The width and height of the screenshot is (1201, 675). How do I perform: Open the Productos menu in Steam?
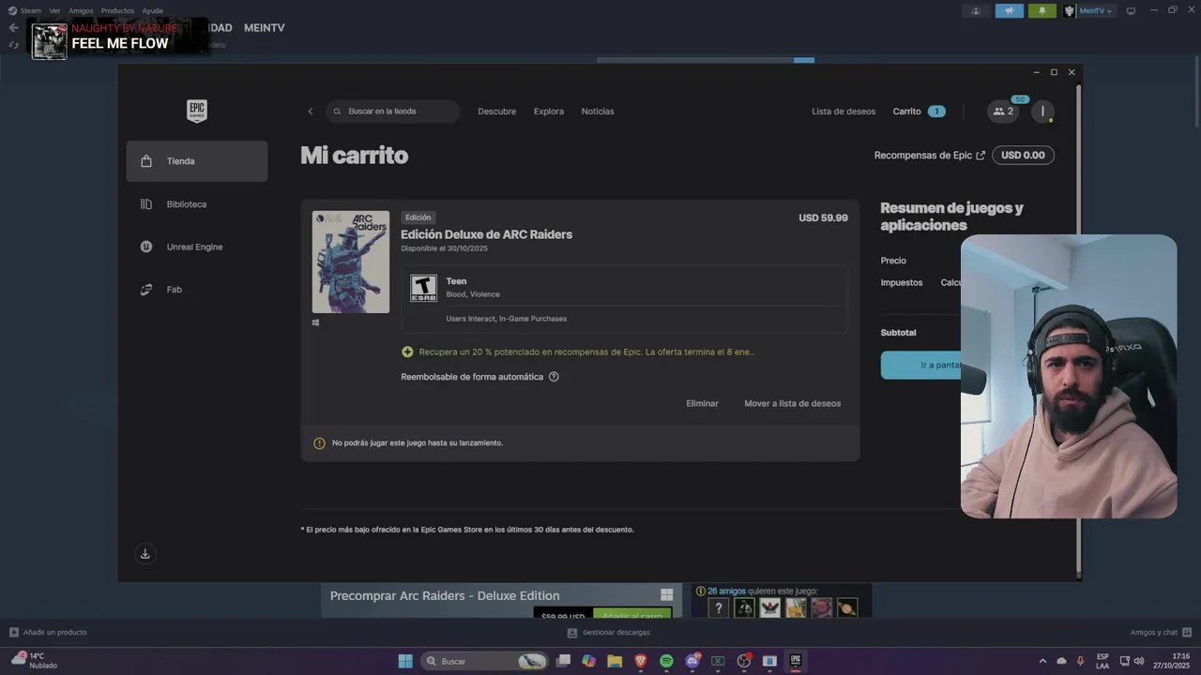(117, 10)
